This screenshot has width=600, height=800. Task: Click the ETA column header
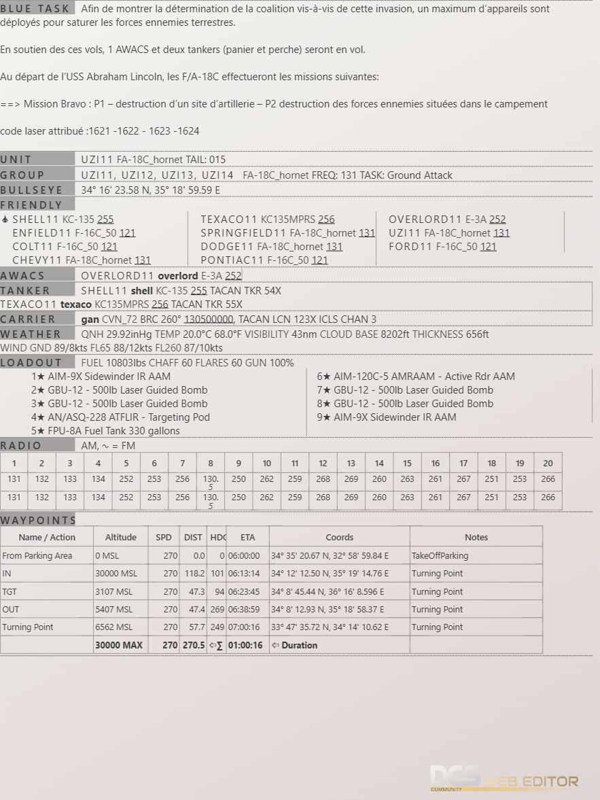click(x=248, y=537)
